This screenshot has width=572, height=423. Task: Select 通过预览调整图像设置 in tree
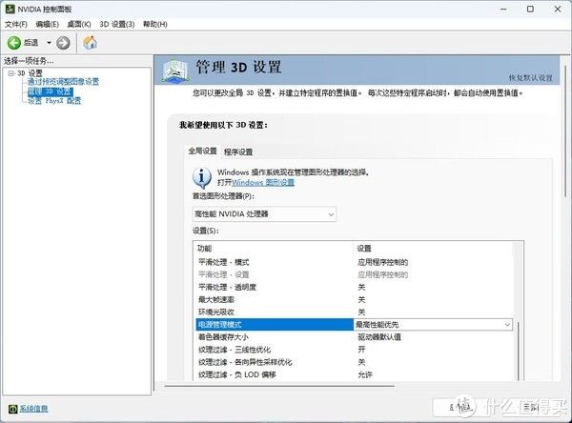(64, 81)
